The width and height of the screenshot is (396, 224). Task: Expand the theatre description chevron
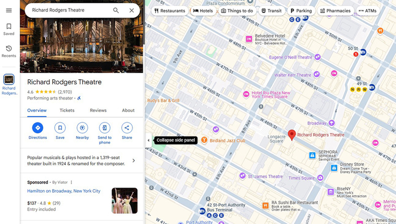pyautogui.click(x=133, y=160)
